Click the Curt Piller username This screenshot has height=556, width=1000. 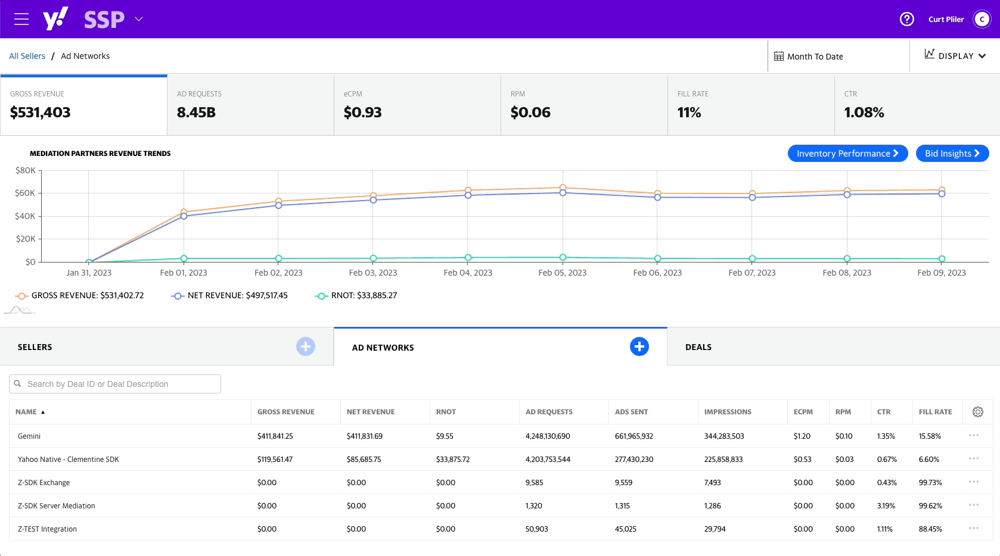(946, 19)
